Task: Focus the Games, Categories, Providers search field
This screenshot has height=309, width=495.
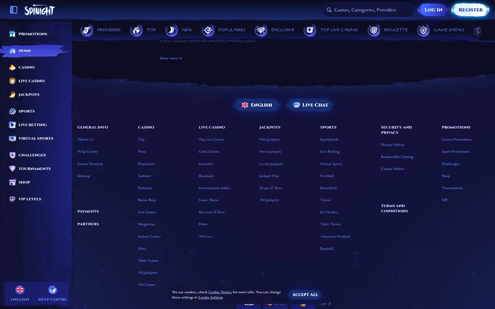Action: click(368, 10)
